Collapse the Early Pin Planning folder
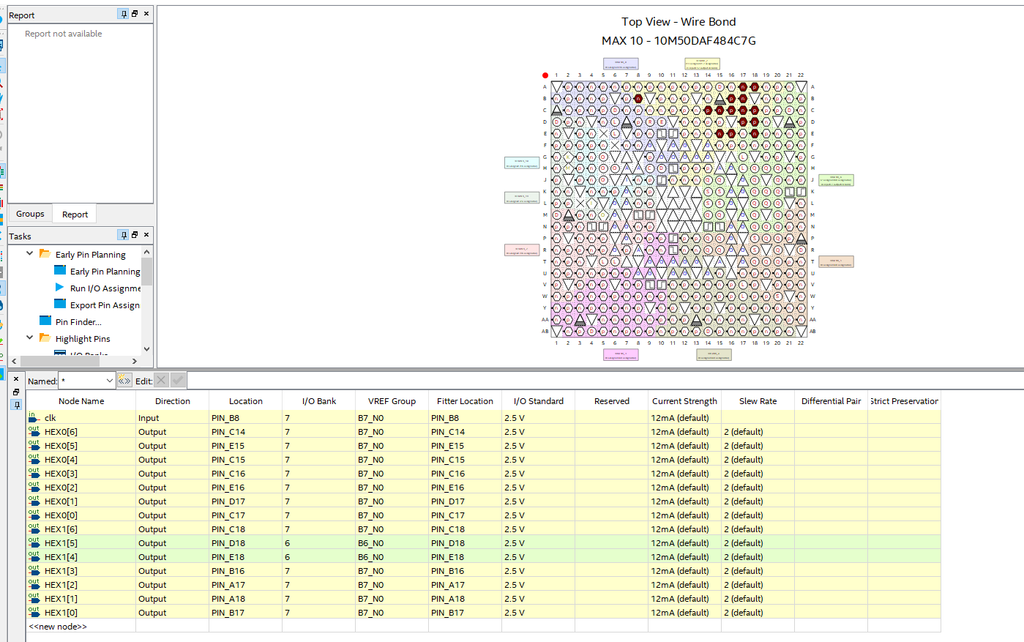The width and height of the screenshot is (1024, 642). click(29, 253)
